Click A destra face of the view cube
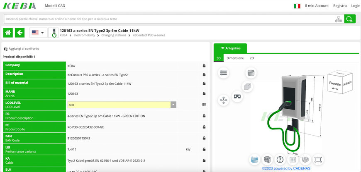This screenshot has height=172, width=361. [x=347, y=83]
